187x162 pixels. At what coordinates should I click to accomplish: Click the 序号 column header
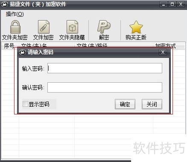(x=10, y=45)
